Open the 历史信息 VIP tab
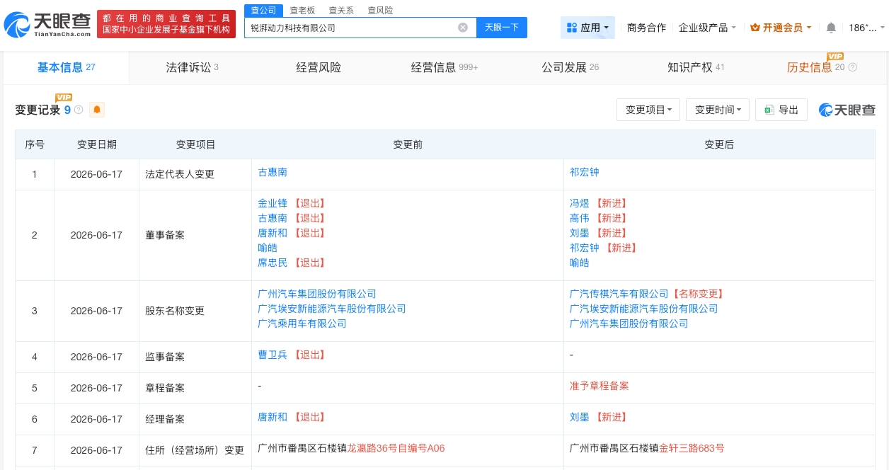This screenshot has height=470, width=889. pos(815,67)
